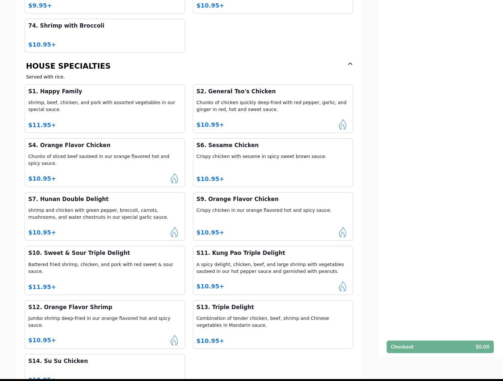Collapse the House Specialties section
The width and height of the screenshot is (503, 381).
point(350,64)
